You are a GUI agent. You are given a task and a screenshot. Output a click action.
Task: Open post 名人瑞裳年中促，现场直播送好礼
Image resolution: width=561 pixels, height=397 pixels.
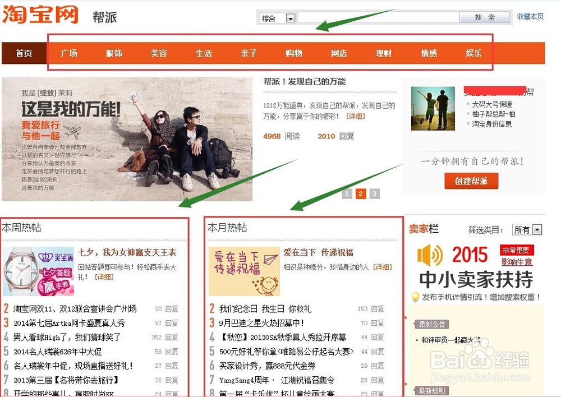point(73,366)
